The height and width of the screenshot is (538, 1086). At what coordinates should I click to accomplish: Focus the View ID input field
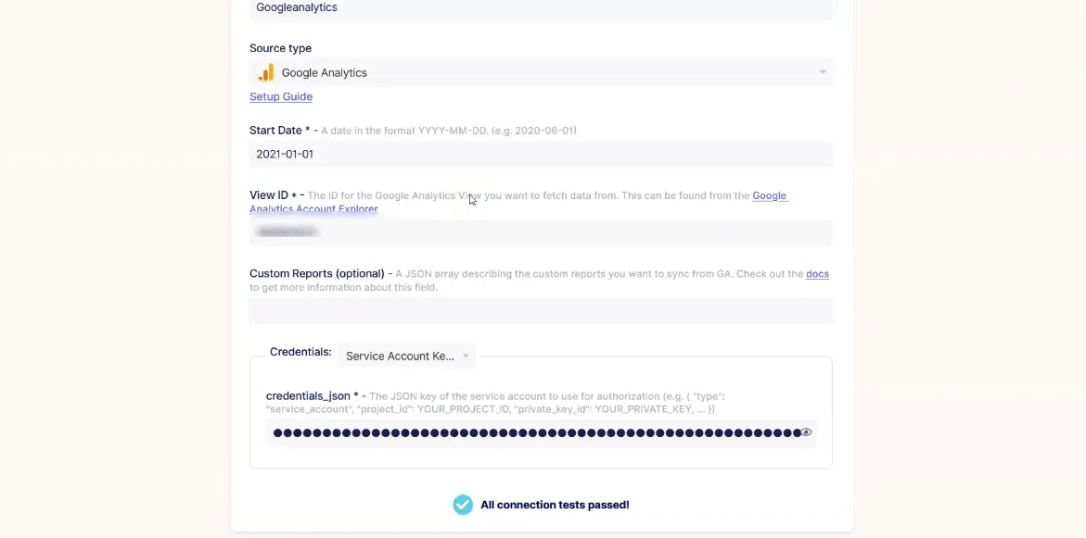(x=541, y=232)
